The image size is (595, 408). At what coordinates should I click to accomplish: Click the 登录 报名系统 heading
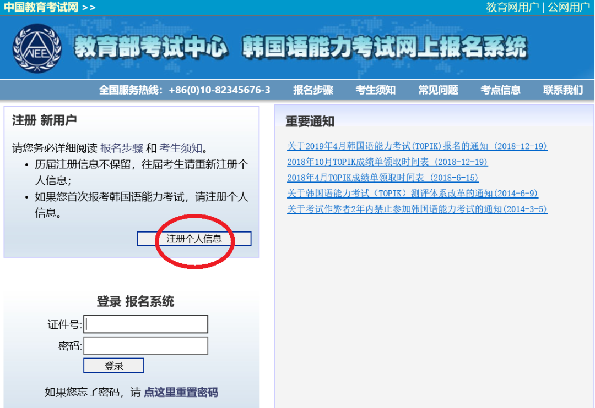click(x=135, y=301)
